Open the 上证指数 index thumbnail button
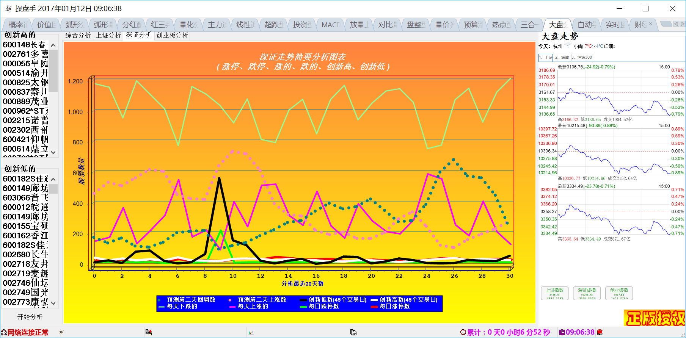686x338 pixels. [x=555, y=293]
